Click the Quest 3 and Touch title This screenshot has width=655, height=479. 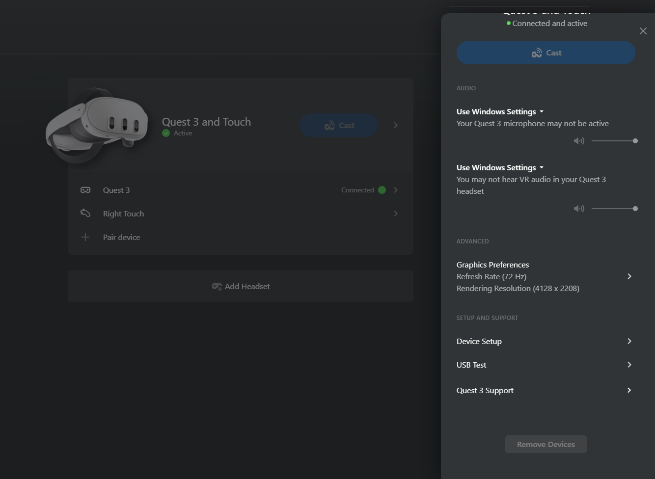(206, 122)
